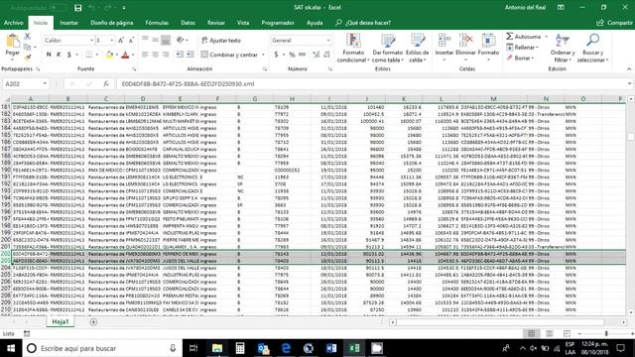635x357 pixels.
Task: Click the text orientation icon
Action: [181, 40]
